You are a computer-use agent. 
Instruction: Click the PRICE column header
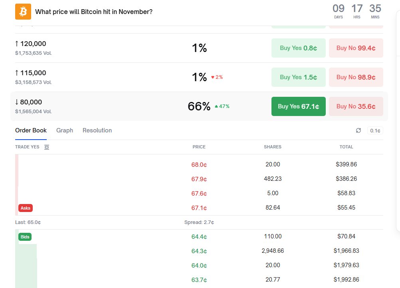[x=199, y=147]
